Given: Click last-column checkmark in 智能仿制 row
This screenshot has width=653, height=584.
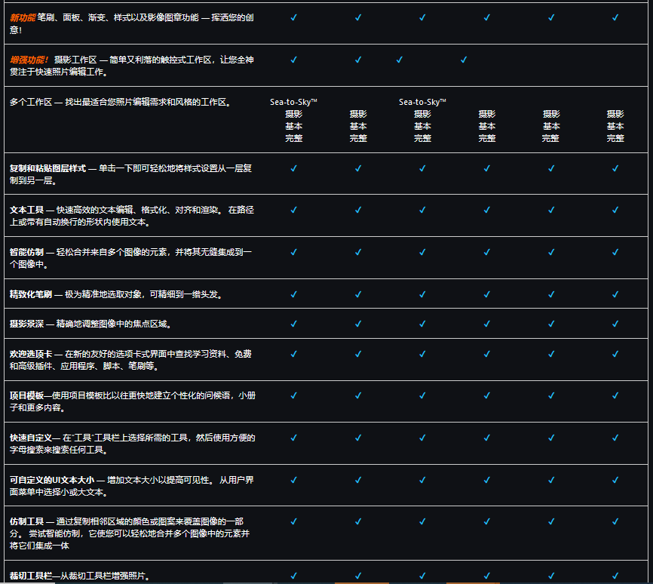Looking at the screenshot, I should (615, 252).
